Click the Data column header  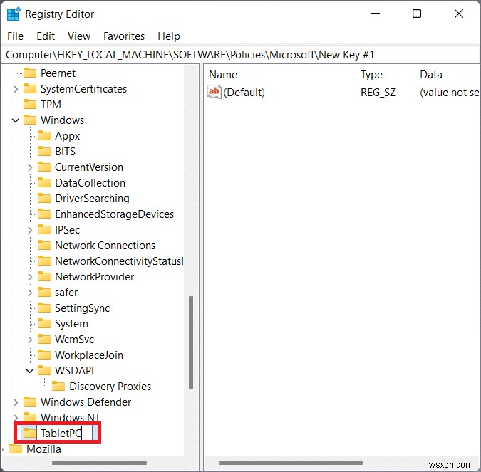tap(448, 75)
